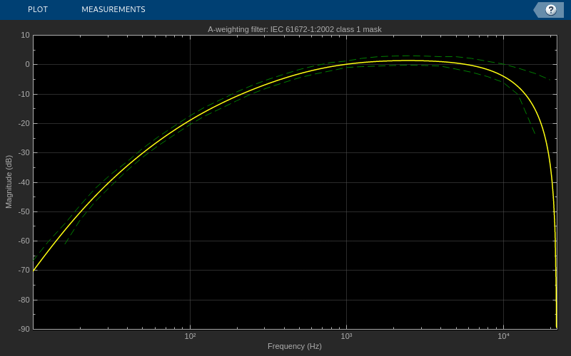571x356 pixels.
Task: Click the top 10 magnitude tick label
Action: pos(26,35)
